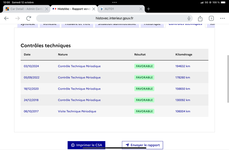Tap the microphone voice search icon
The height and width of the screenshot is (150, 229).
coord(189,18)
